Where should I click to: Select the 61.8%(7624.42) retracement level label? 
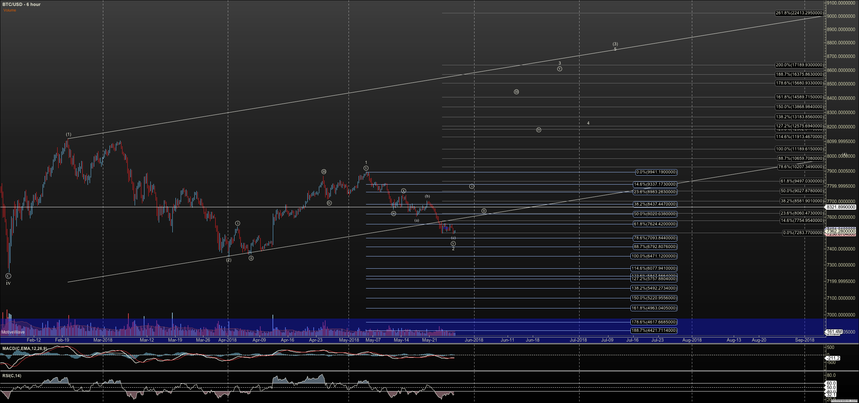coord(655,224)
